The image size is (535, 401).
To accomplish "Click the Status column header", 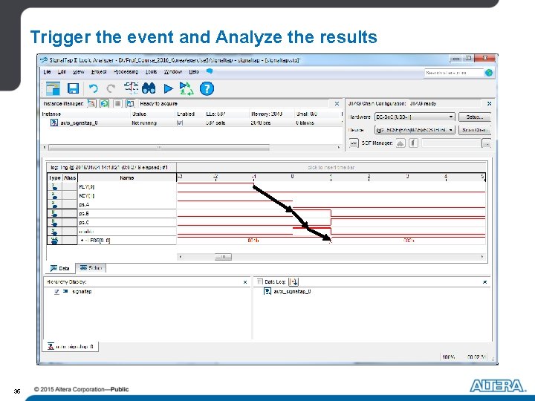I will click(139, 114).
